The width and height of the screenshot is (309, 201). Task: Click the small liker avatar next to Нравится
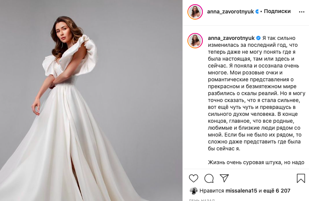(x=193, y=191)
